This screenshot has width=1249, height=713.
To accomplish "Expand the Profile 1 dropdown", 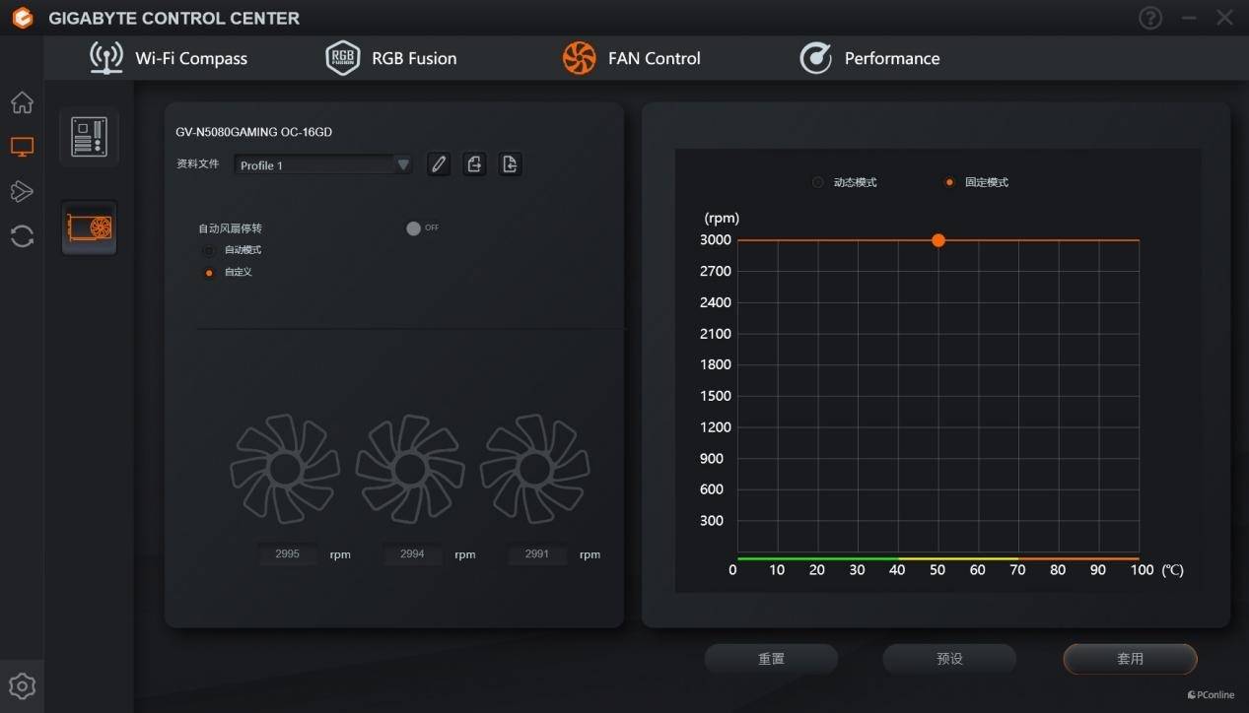I will pyautogui.click(x=402, y=165).
